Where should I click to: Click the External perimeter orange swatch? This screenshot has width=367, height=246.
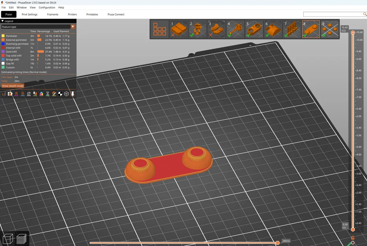pyautogui.click(x=3, y=40)
